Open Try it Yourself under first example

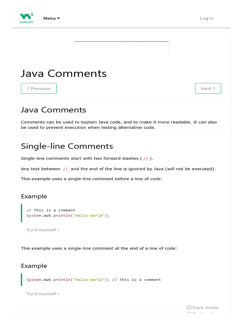(43, 230)
